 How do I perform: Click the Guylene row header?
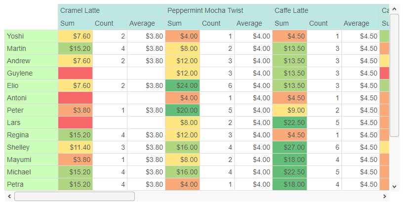coord(31,73)
